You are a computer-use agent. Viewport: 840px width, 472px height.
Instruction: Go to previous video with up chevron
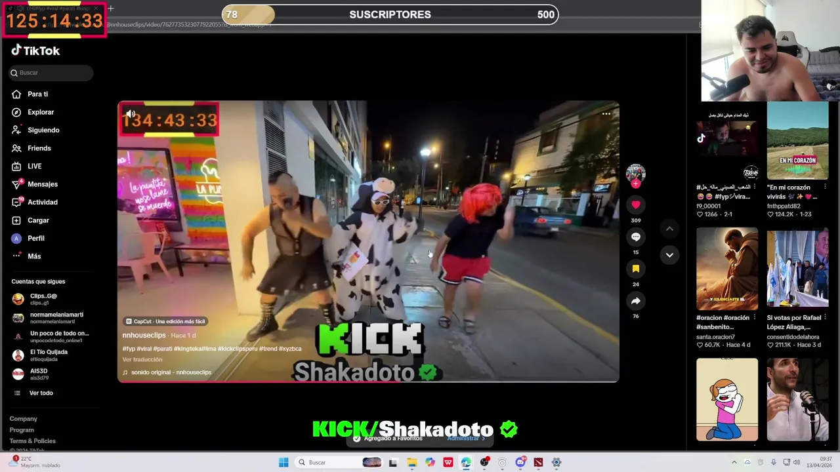[x=669, y=229]
